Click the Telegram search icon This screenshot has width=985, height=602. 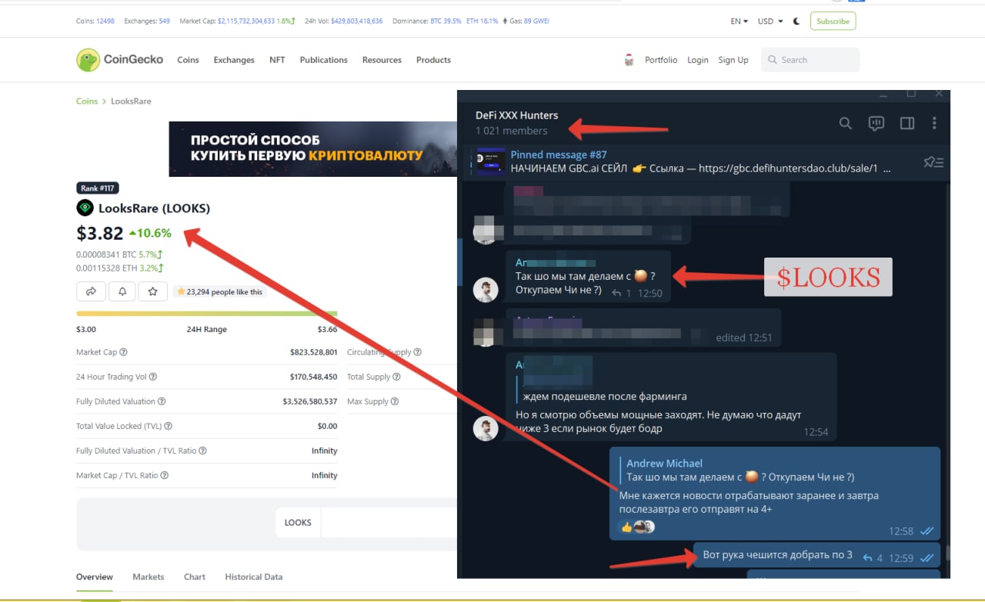[845, 123]
